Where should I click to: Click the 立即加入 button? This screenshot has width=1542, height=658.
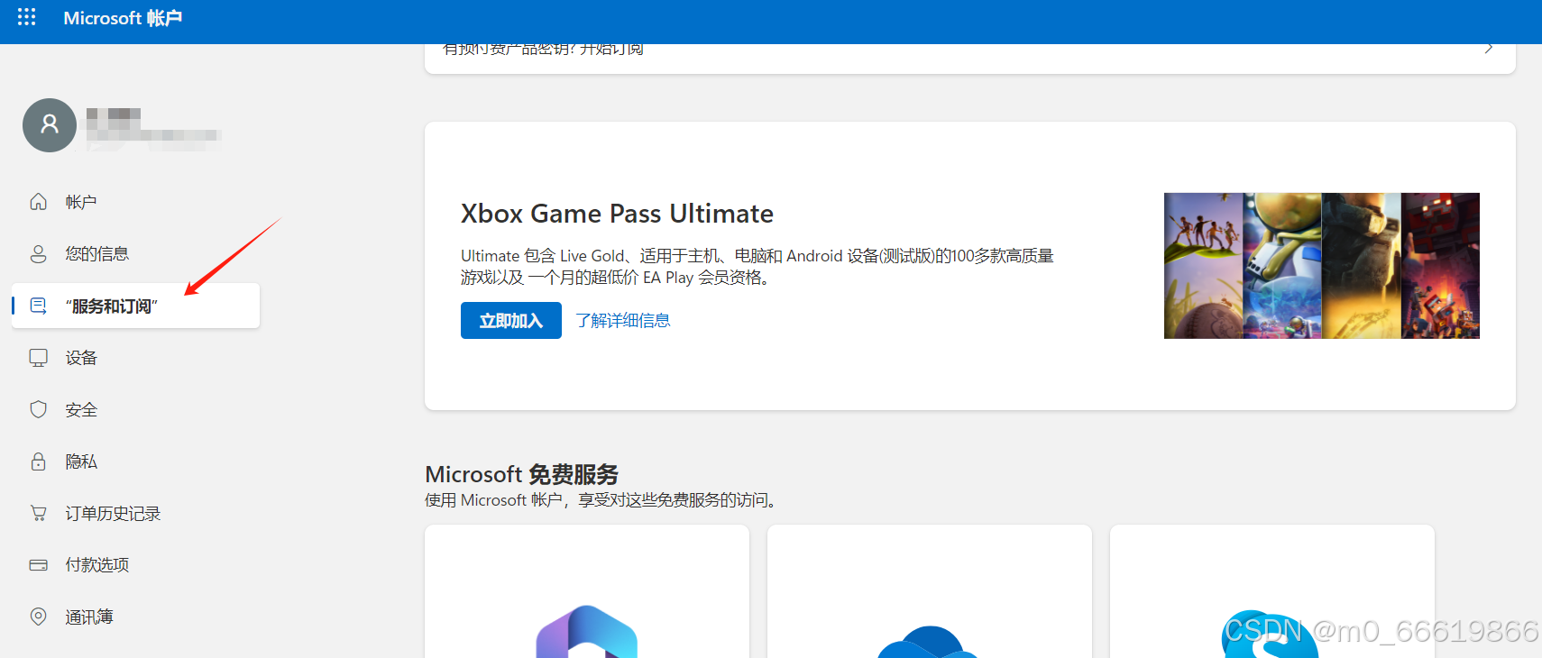(x=511, y=321)
